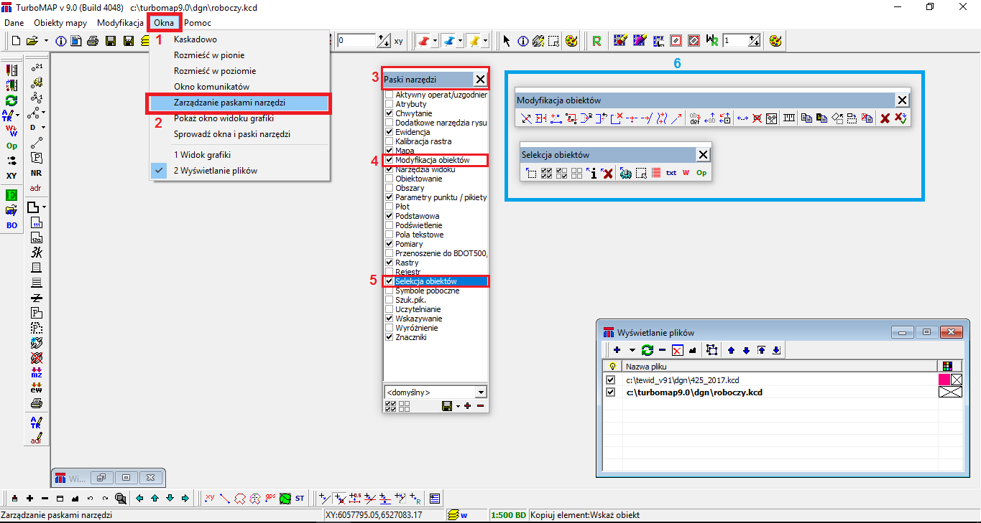The width and height of the screenshot is (981, 523).
Task: Click the NR icon in left toolbar
Action: (36, 173)
